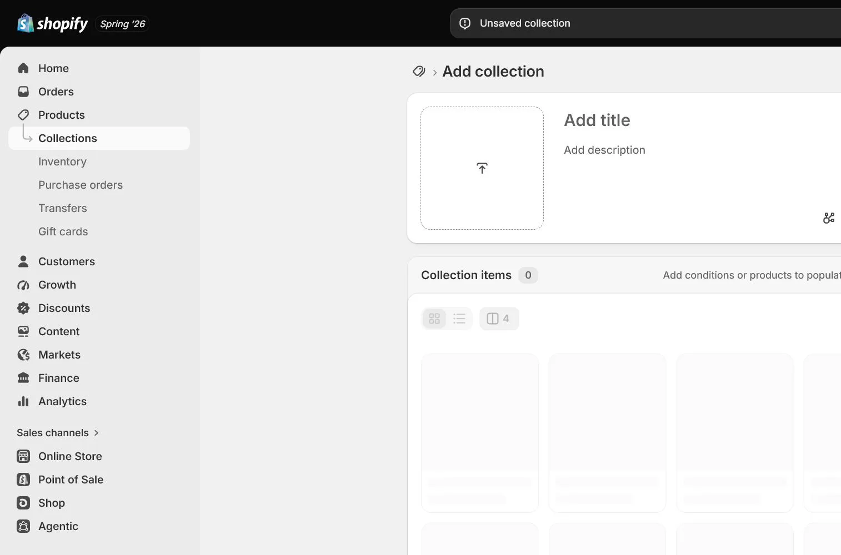Click the Collection items heading
Image resolution: width=841 pixels, height=555 pixels.
pos(466,275)
